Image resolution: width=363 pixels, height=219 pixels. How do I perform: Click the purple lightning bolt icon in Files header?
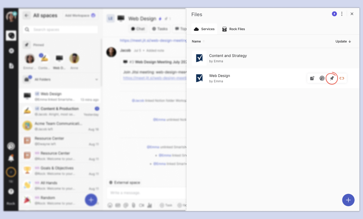coord(334,14)
